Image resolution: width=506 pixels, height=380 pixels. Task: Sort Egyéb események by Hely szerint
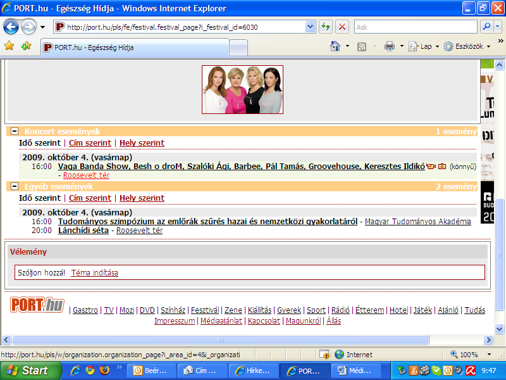click(x=142, y=198)
